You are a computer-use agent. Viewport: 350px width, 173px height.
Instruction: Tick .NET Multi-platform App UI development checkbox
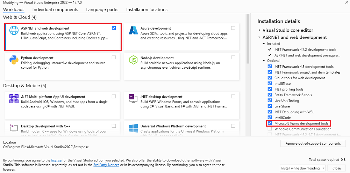[114, 96]
